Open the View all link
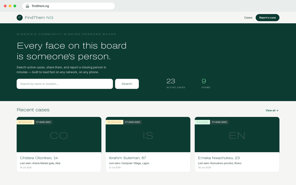 coord(272,110)
